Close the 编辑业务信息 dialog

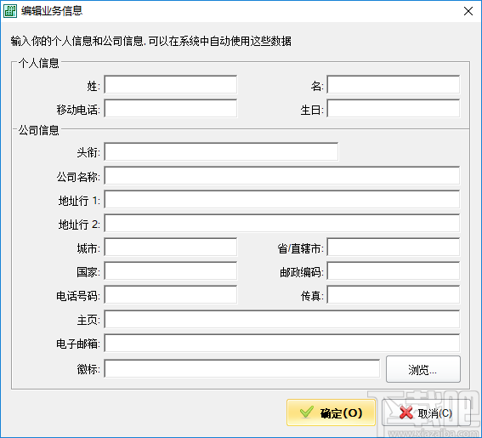[x=468, y=11]
